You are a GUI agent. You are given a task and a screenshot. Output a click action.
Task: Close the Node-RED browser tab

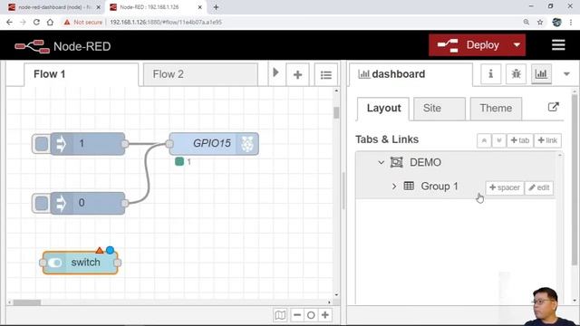point(200,7)
